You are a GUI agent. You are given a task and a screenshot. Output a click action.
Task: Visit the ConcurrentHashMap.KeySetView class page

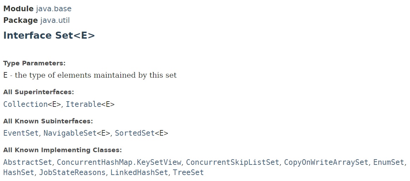coord(119,162)
